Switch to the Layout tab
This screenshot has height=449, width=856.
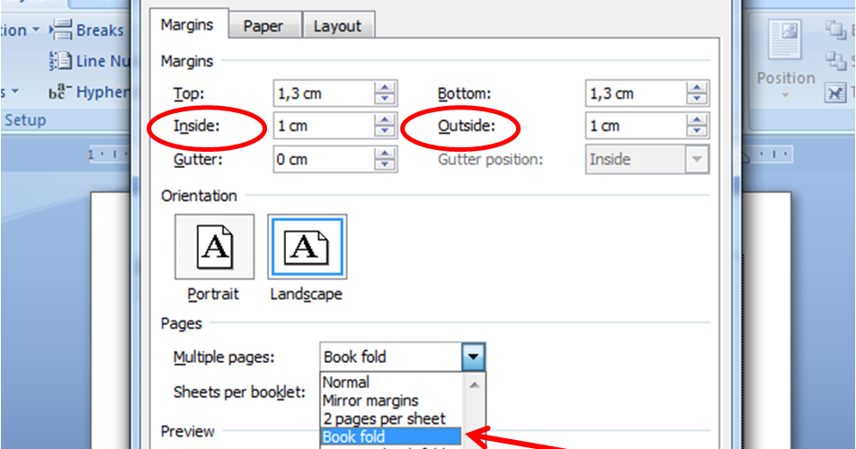point(338,26)
